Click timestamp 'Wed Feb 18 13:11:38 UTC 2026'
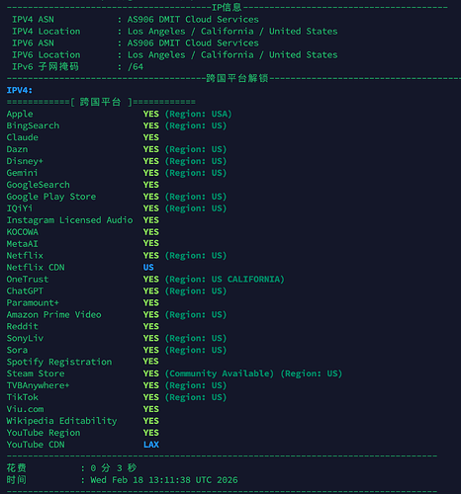461x494 pixels. (x=164, y=480)
